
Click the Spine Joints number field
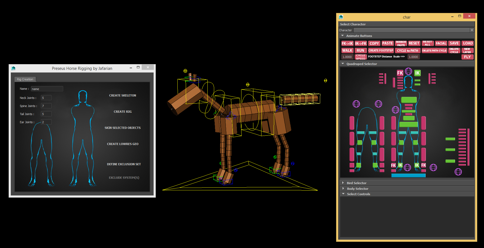[x=46, y=106]
